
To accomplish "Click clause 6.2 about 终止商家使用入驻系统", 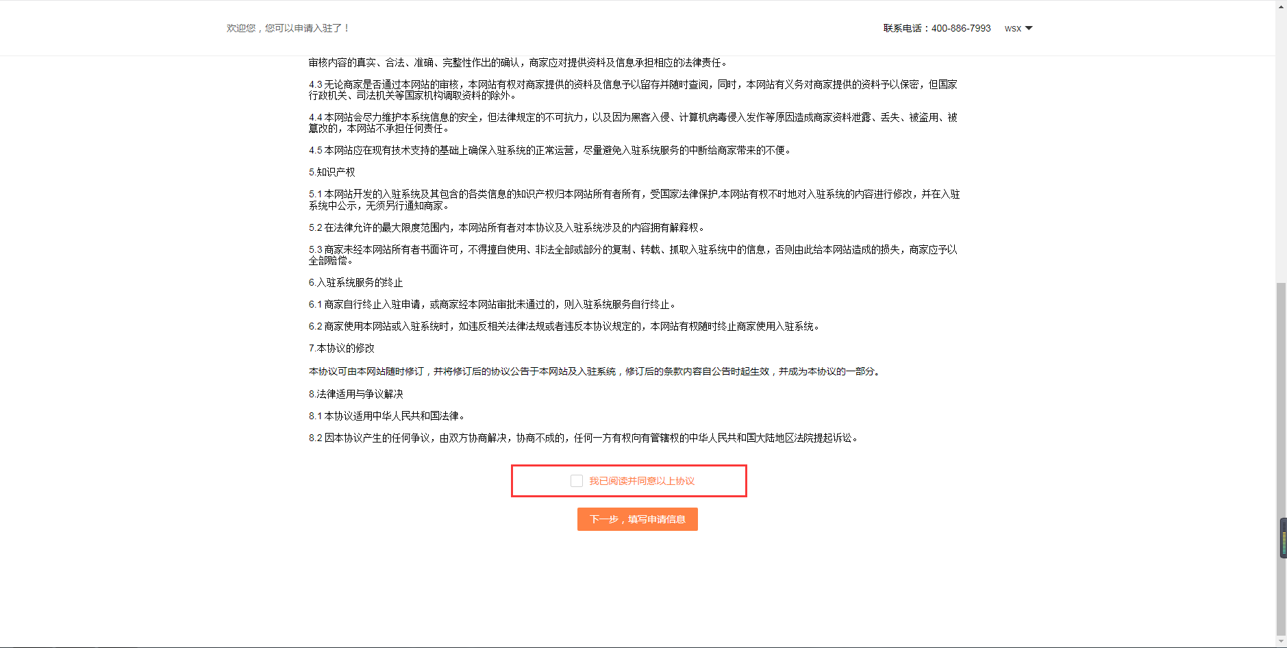I will point(565,326).
